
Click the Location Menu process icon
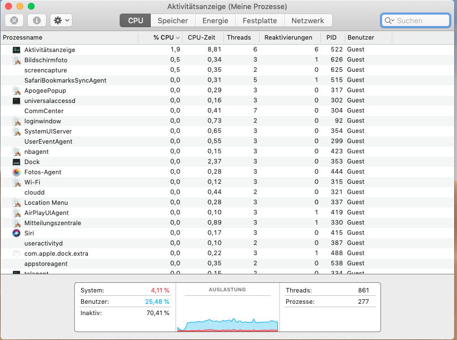pyautogui.click(x=16, y=203)
